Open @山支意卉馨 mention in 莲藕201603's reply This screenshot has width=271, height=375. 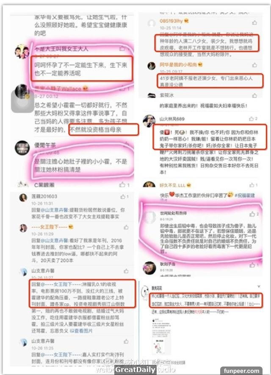pos(53,210)
